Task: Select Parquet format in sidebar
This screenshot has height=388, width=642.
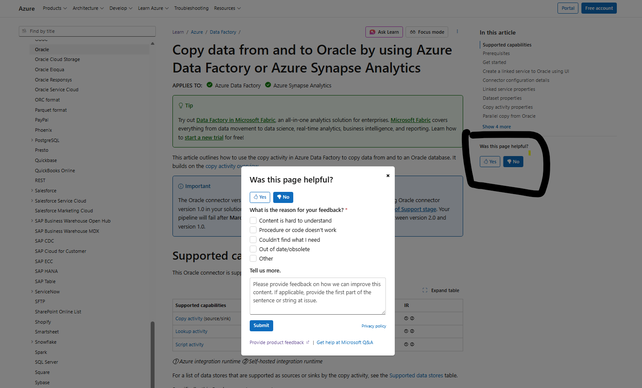Action: click(51, 110)
